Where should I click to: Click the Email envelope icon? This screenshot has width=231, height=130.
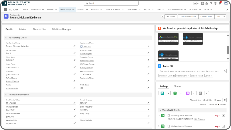tap(200, 93)
